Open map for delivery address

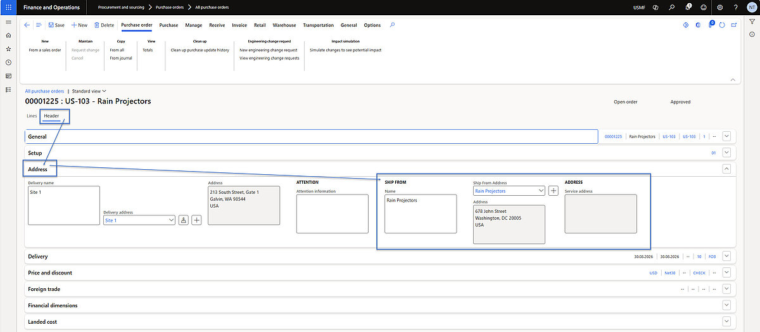tap(184, 220)
